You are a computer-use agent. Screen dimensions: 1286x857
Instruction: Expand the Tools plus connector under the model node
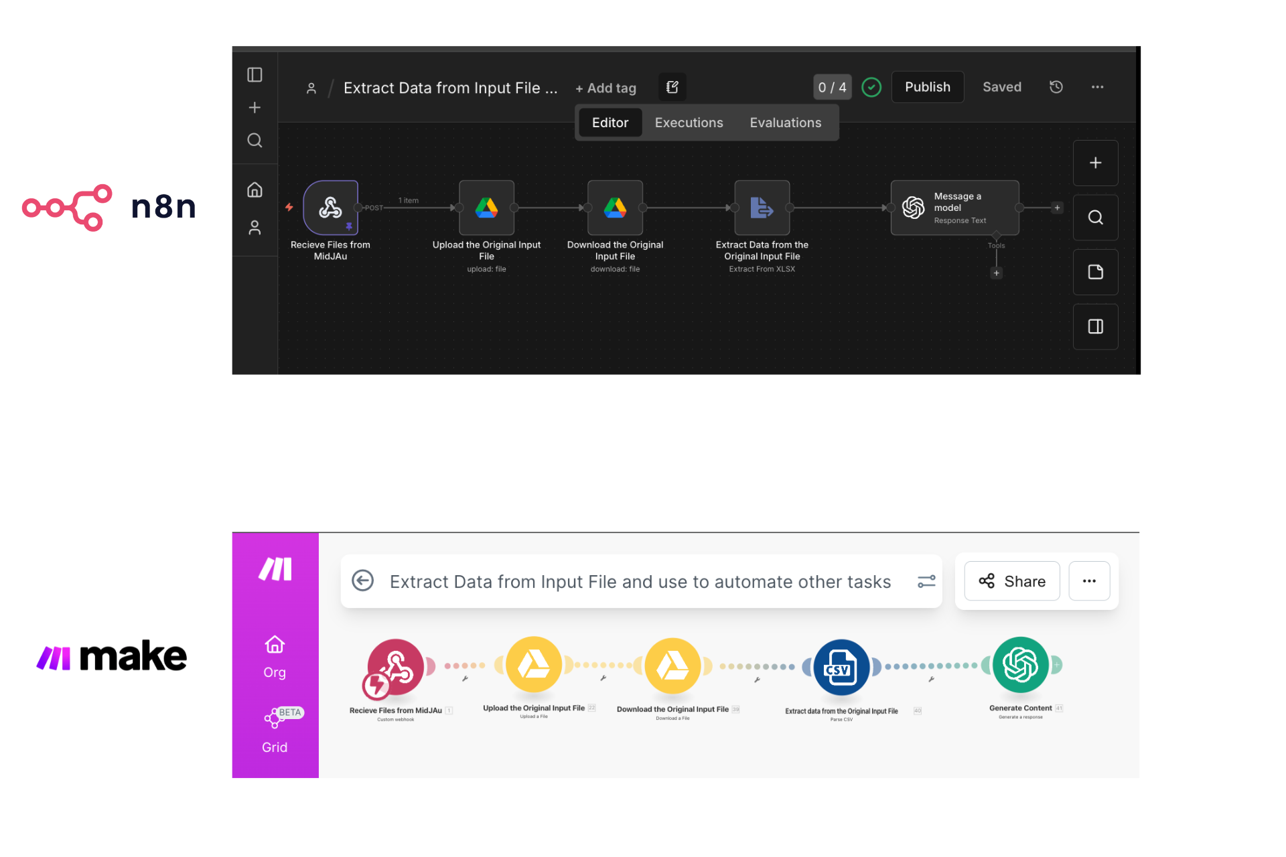(x=997, y=273)
